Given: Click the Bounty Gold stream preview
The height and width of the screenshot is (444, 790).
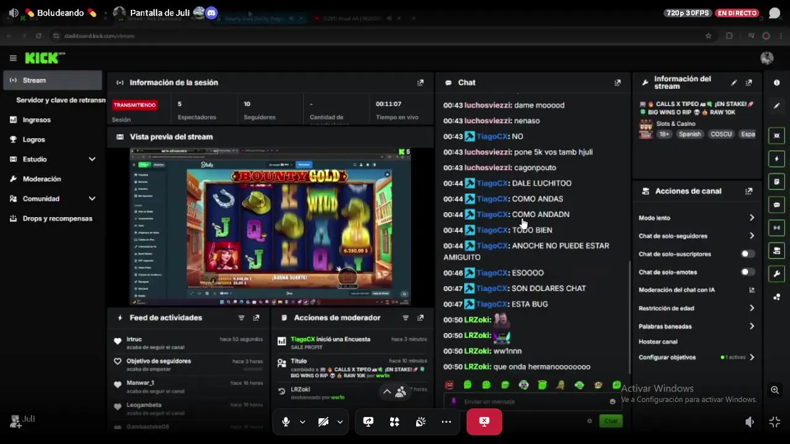Looking at the screenshot, I should coord(270,227).
